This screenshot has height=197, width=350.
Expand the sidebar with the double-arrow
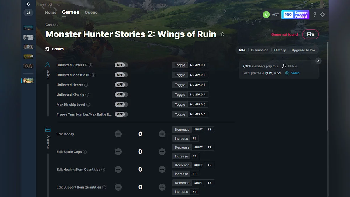tap(28, 4)
